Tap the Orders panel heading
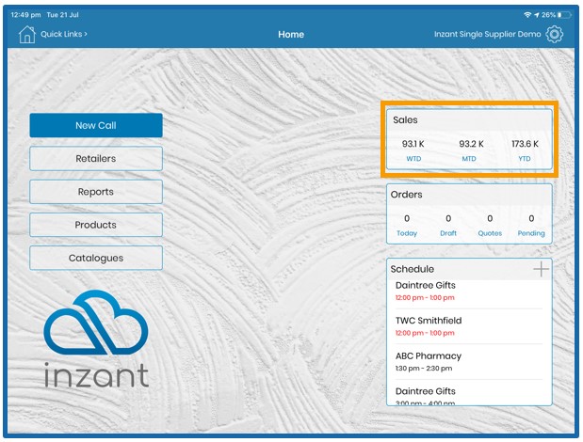Screen dimensions: 583x442 (x=406, y=195)
